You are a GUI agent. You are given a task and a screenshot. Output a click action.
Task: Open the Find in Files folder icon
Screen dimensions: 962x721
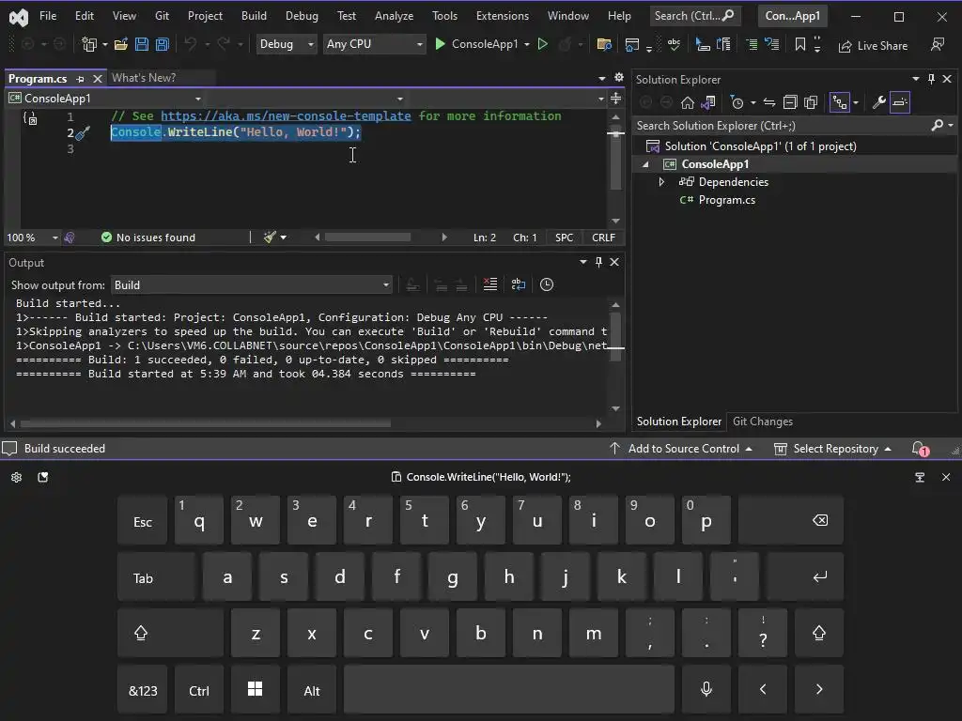click(x=604, y=44)
